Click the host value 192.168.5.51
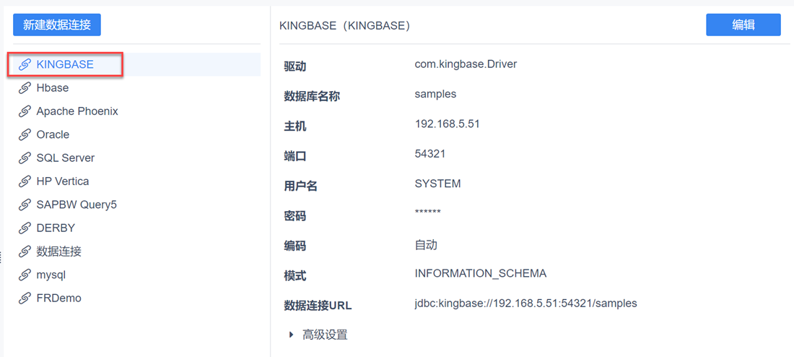Viewport: 794px width, 357px height. [x=447, y=124]
